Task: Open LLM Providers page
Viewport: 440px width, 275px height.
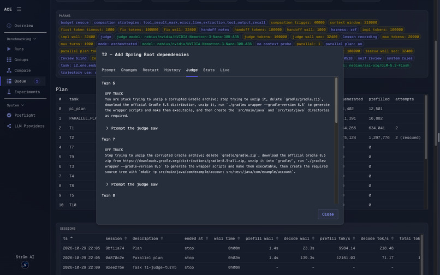Action: click(29, 126)
